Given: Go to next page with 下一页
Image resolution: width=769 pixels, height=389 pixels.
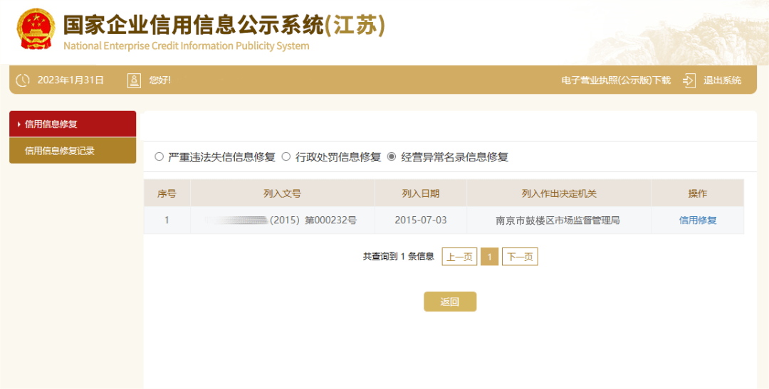Looking at the screenshot, I should 520,257.
